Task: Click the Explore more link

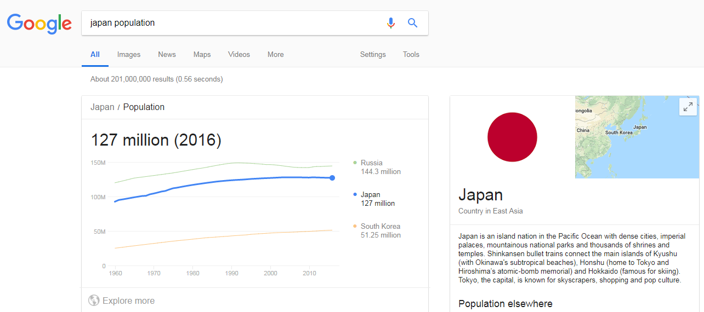Action: click(128, 301)
